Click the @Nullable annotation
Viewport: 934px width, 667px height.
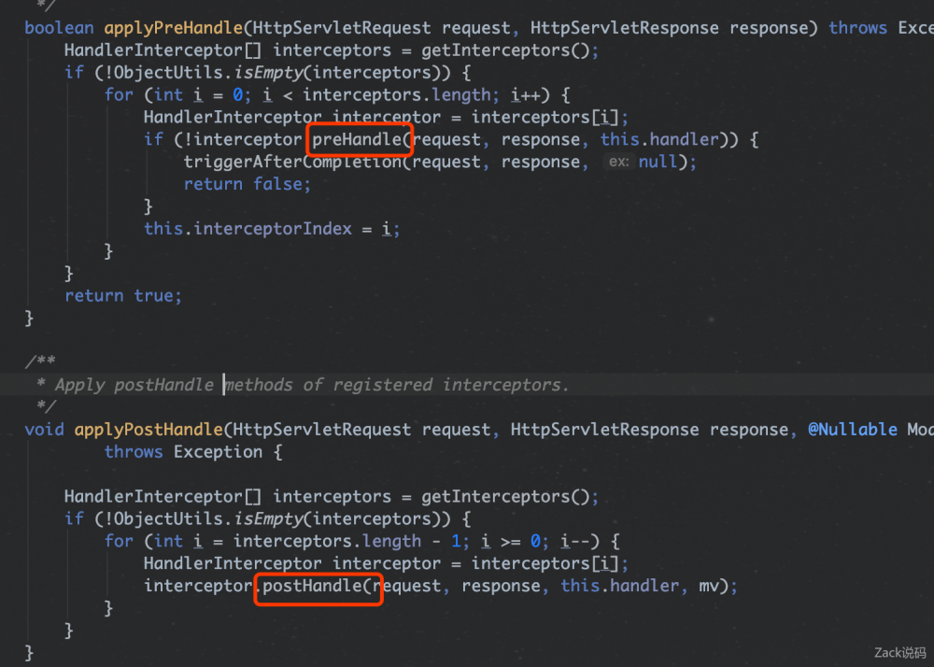853,429
